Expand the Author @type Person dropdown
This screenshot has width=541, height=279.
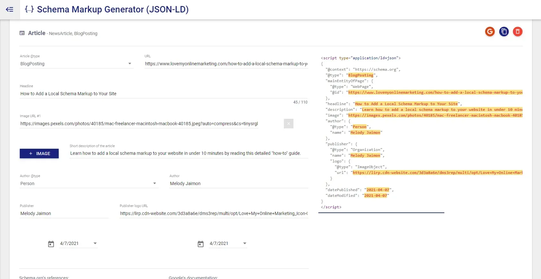(x=89, y=183)
